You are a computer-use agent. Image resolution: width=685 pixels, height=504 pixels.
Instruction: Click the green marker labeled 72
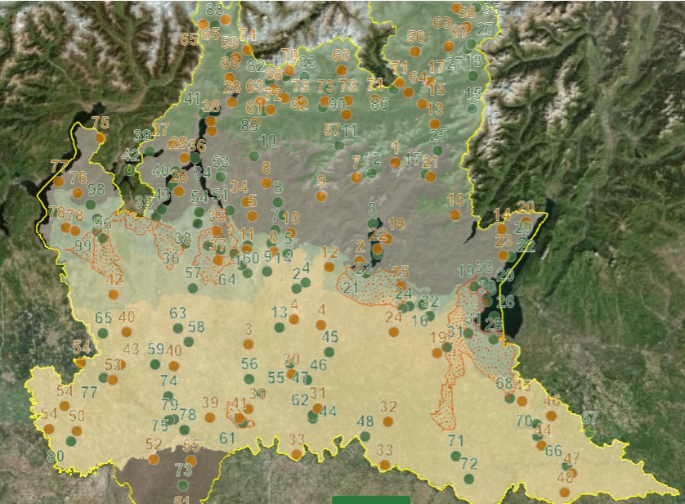point(468,478)
